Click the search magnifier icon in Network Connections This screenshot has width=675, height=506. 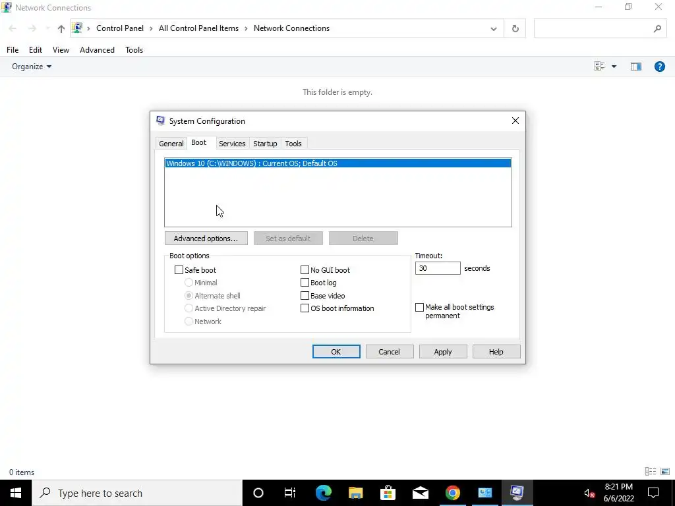657,28
